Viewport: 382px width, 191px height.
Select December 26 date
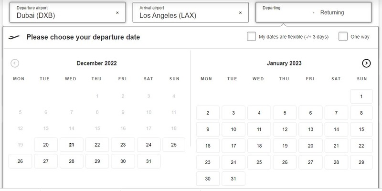[x=20, y=161]
